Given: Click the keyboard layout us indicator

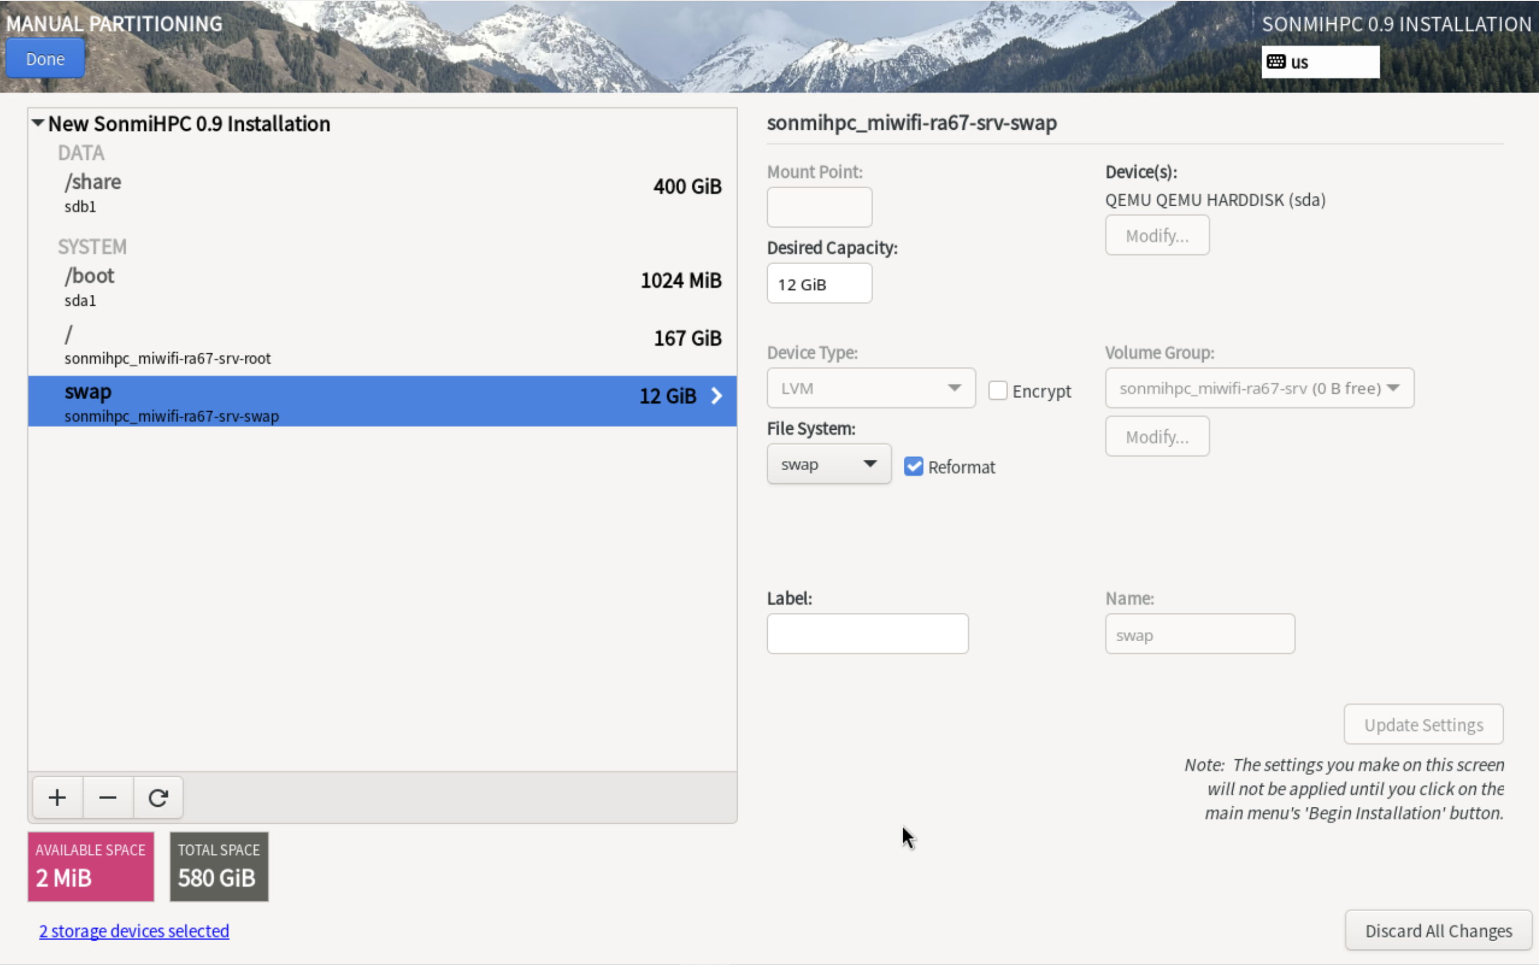Looking at the screenshot, I should 1319,62.
